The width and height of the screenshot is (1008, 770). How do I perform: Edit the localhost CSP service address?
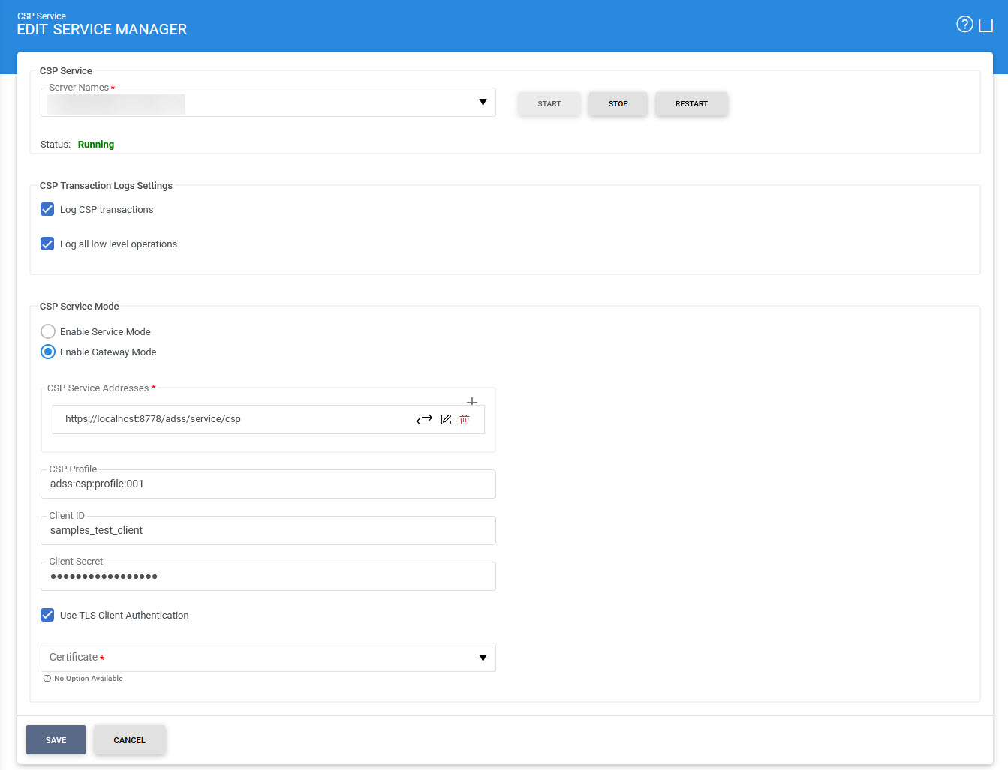click(446, 419)
